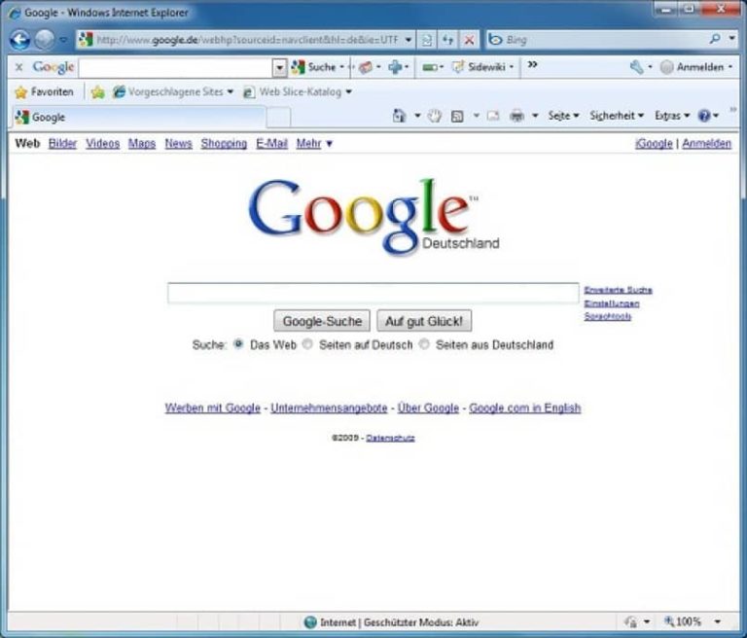Open the Datenschutz link

click(x=390, y=438)
